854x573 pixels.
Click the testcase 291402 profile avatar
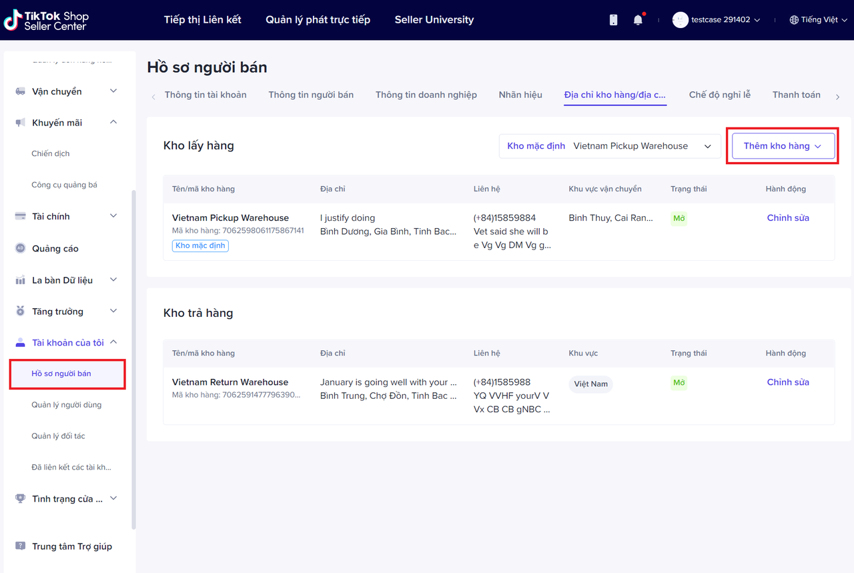[680, 20]
